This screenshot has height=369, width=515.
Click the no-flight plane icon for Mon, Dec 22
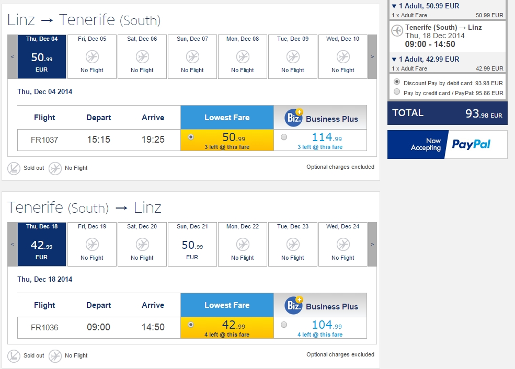[x=243, y=245]
